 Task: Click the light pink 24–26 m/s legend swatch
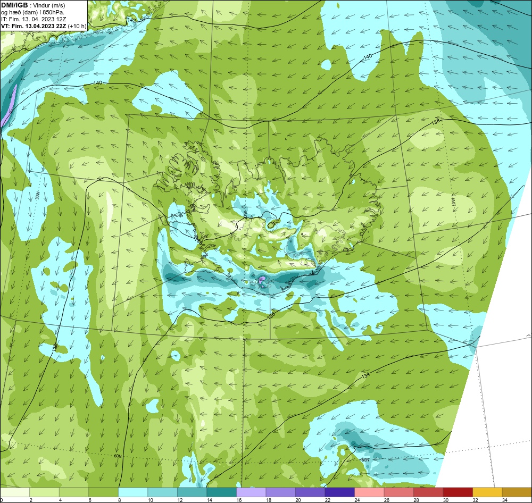tap(369, 492)
